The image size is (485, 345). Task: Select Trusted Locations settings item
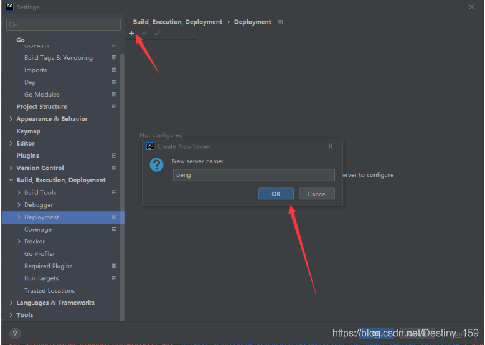(x=49, y=291)
